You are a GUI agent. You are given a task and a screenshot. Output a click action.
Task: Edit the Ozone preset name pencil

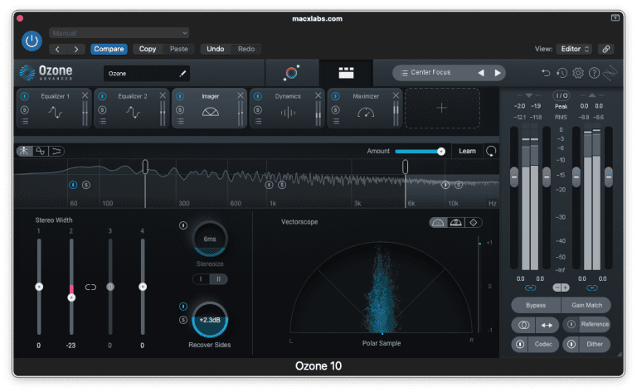[182, 74]
